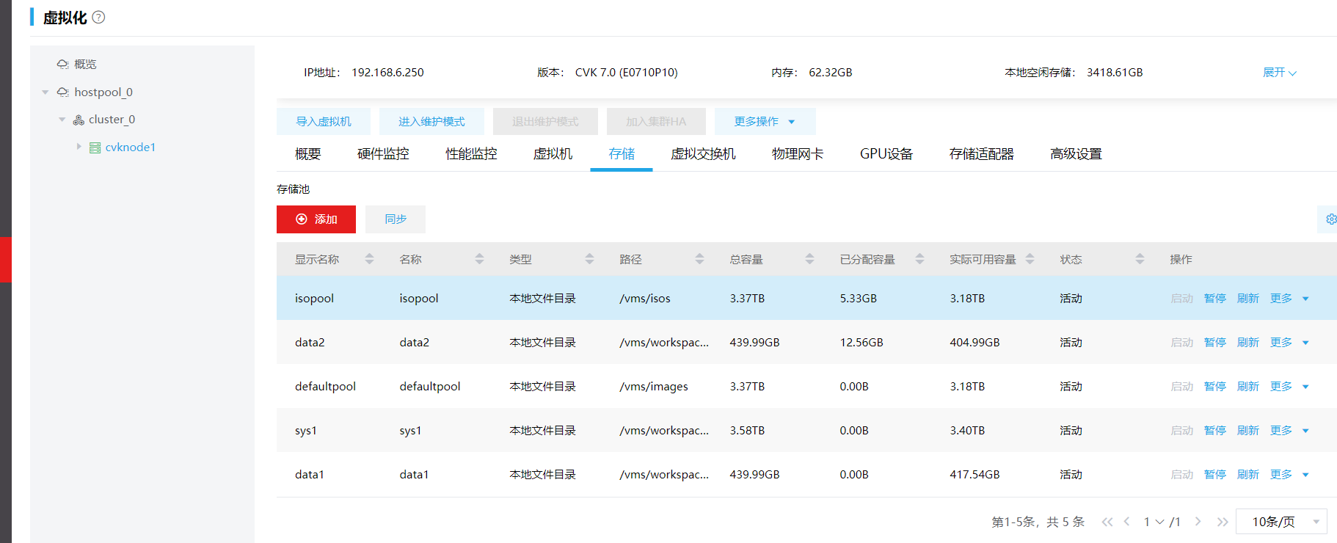Sort table by 类型 column arrows

tap(589, 259)
